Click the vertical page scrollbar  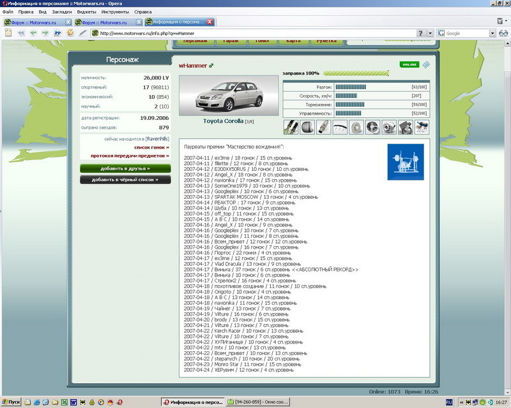pos(508,217)
